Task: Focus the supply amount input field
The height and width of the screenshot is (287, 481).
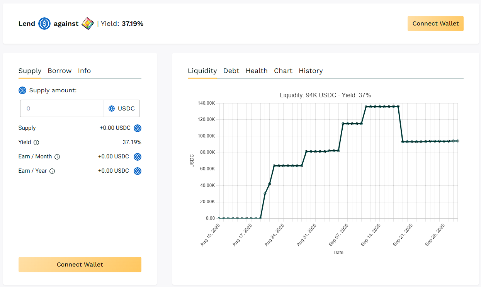Action: tap(62, 109)
